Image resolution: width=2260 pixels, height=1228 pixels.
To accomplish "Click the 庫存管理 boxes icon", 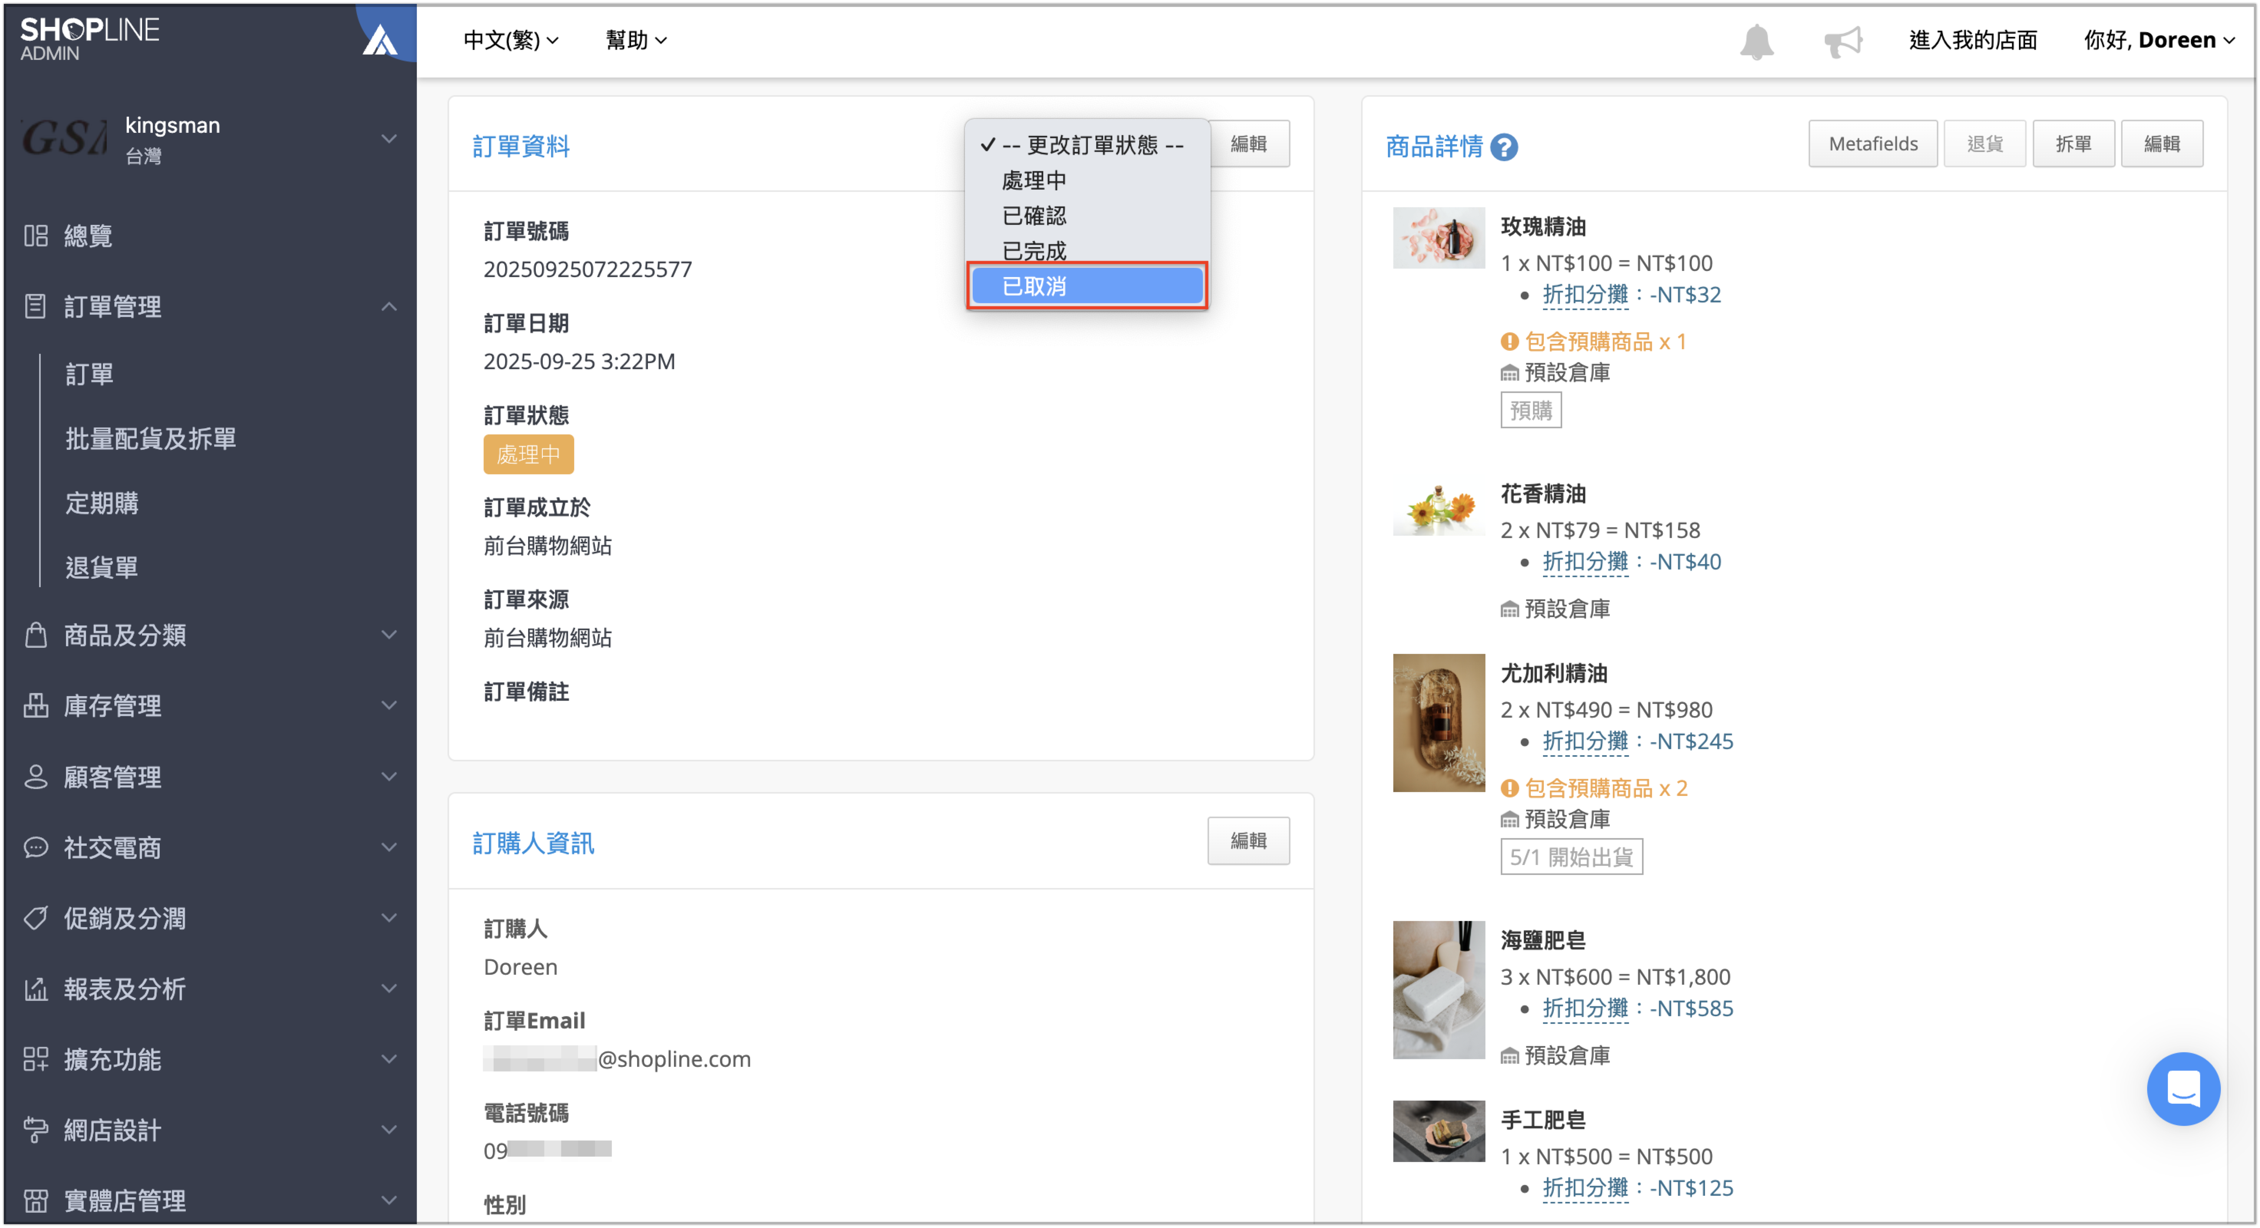I will pos(36,705).
